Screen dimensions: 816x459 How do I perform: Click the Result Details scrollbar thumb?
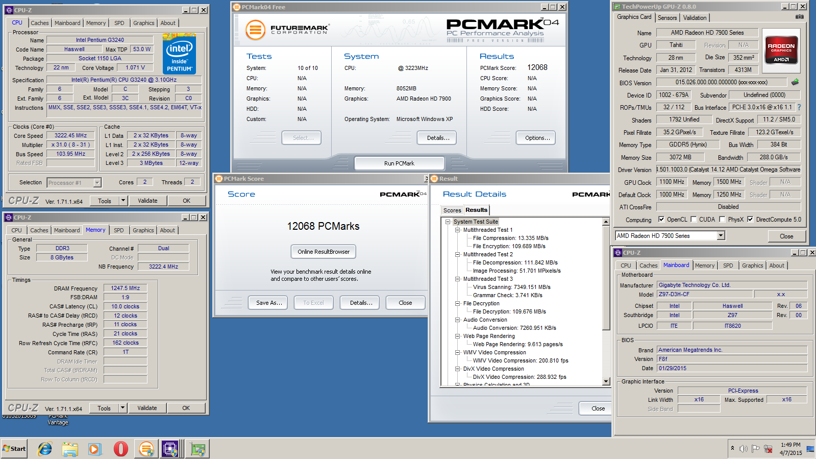click(x=606, y=278)
